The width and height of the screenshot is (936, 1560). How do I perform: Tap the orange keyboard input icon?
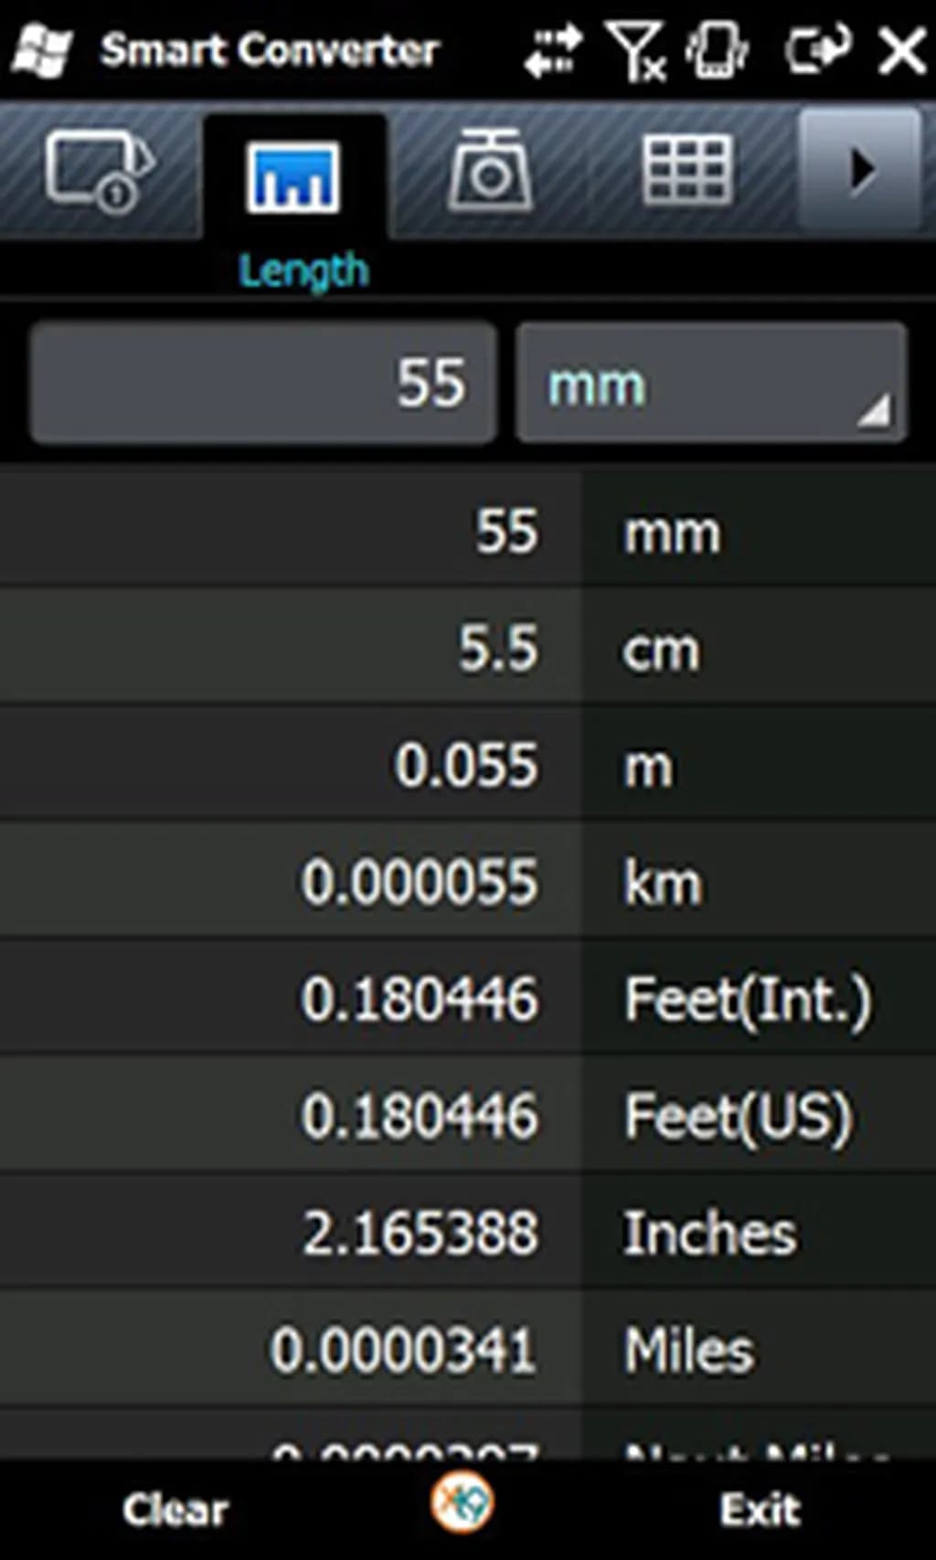click(x=462, y=1502)
